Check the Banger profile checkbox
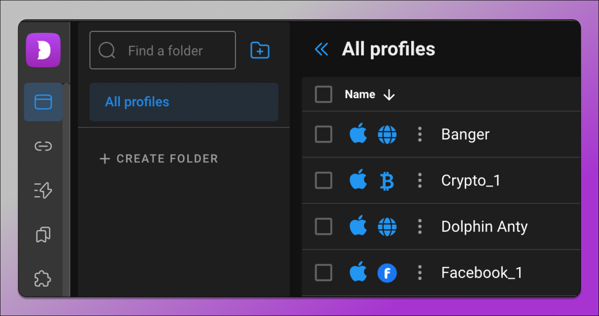 (x=324, y=134)
